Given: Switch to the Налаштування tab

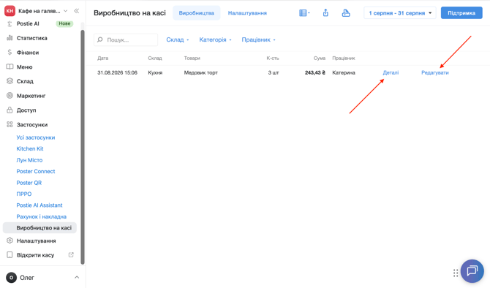Looking at the screenshot, I should 247,13.
